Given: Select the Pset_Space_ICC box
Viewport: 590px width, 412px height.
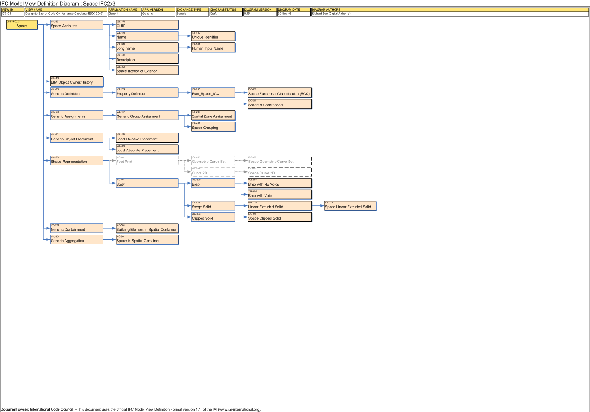Looking at the screenshot, I should (213, 93).
